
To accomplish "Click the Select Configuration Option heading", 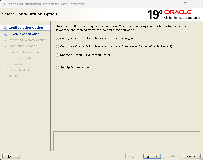I will 29,14.
